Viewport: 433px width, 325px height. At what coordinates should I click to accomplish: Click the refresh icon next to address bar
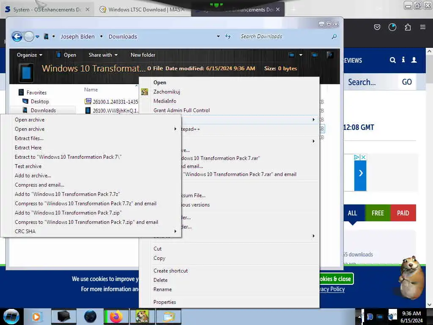point(228,36)
